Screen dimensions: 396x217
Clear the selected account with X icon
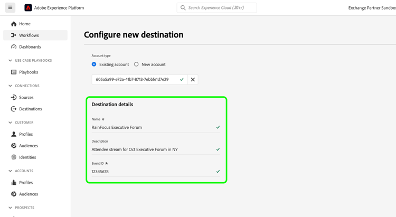(x=193, y=80)
